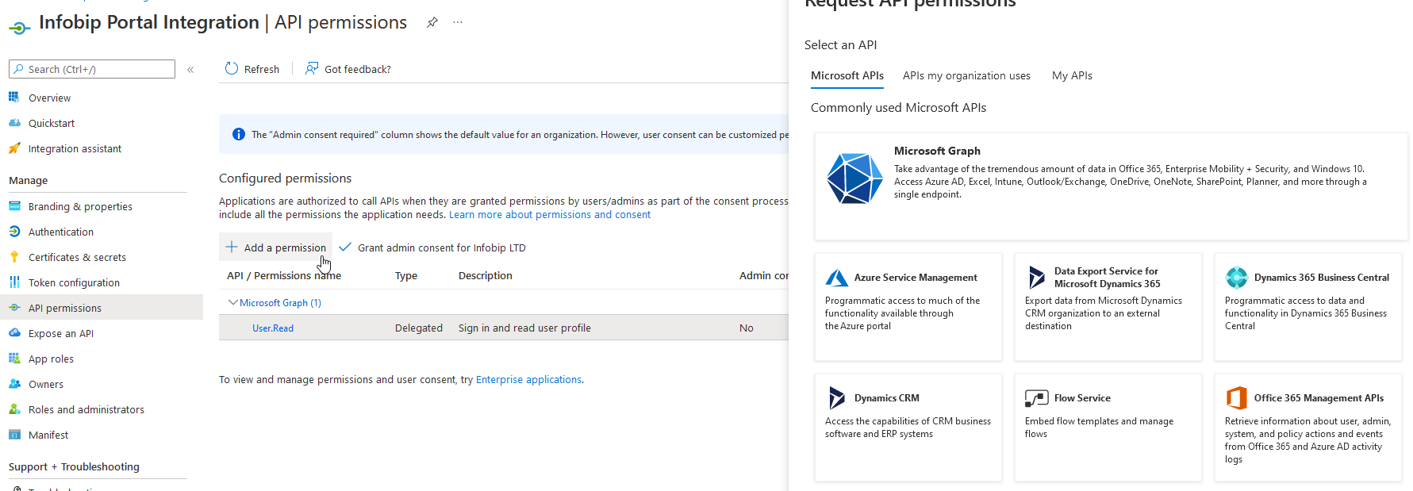Click 'Sign in and read user profile' description
Image resolution: width=1413 pixels, height=491 pixels.
tap(524, 328)
